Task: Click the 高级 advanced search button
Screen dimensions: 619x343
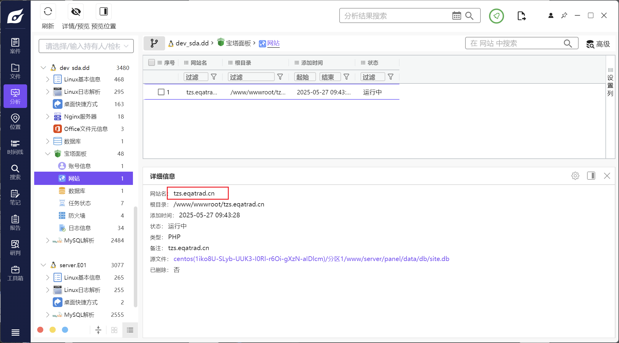Action: coord(598,44)
